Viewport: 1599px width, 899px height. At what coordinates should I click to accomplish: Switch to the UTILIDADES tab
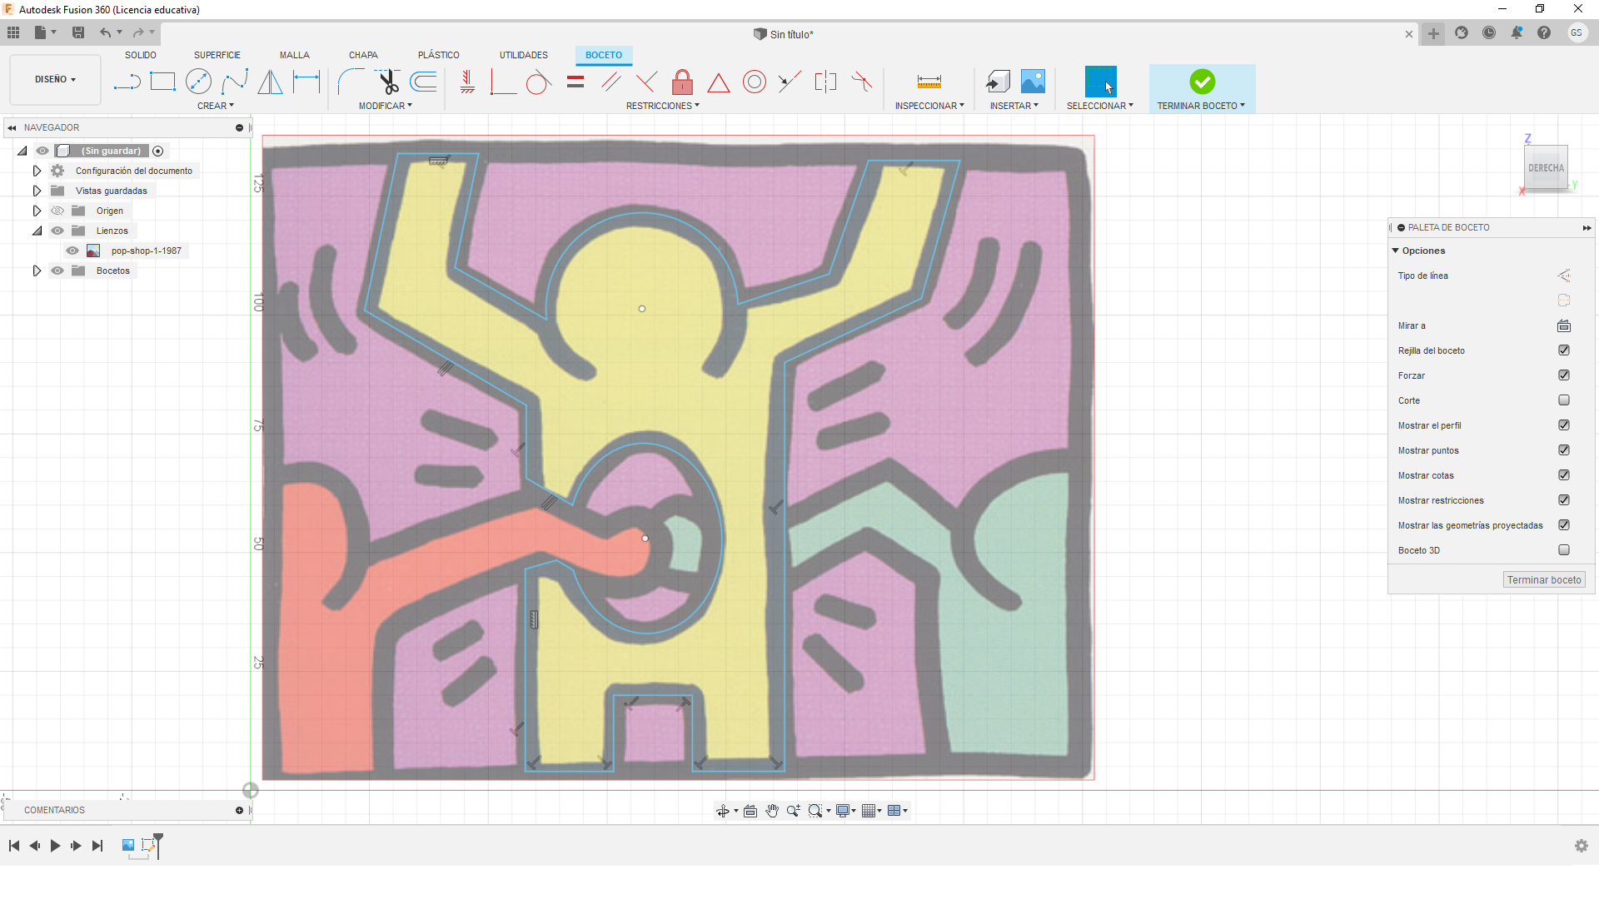click(524, 55)
